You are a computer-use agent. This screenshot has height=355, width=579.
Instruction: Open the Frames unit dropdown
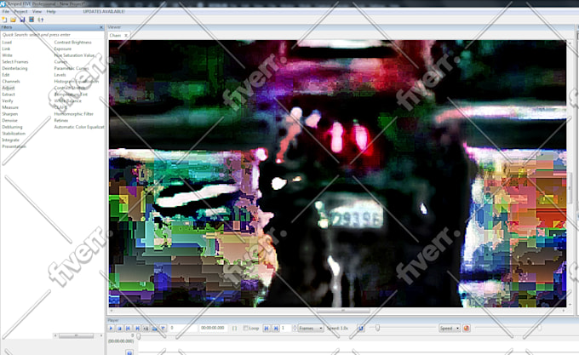click(311, 328)
